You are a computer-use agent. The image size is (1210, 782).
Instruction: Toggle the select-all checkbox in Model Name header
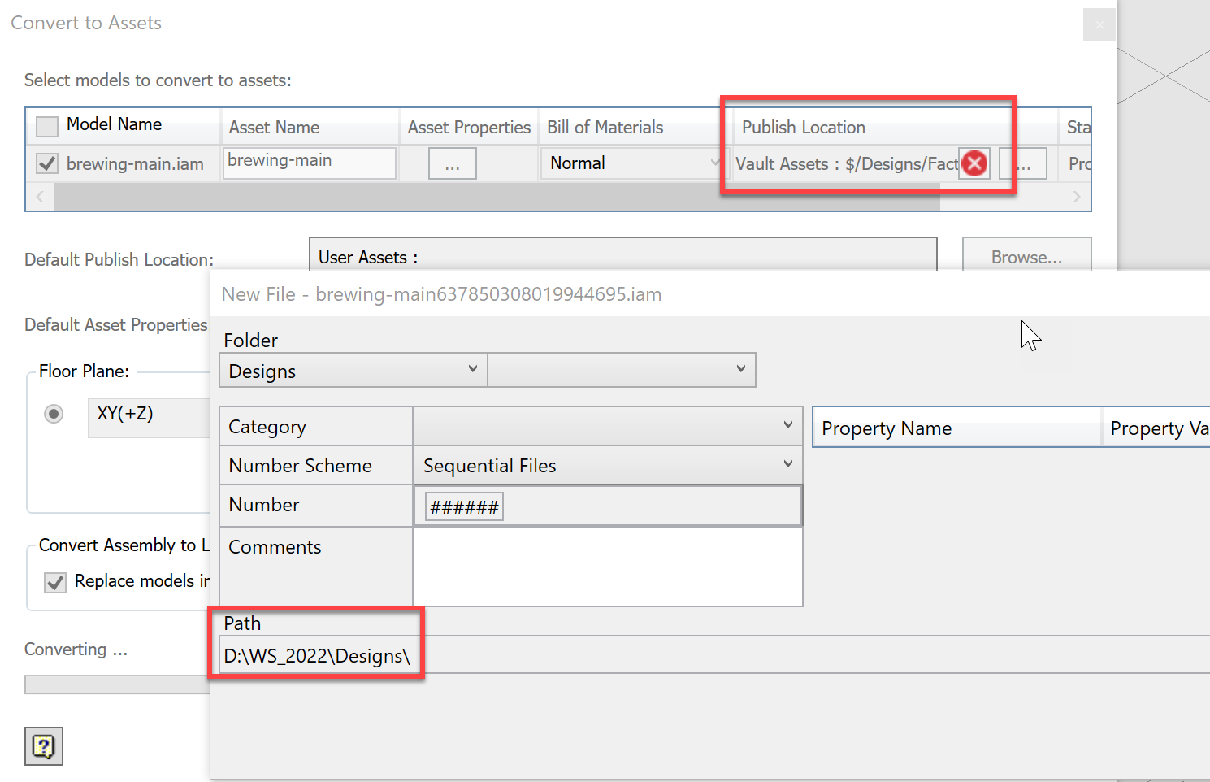coord(46,124)
